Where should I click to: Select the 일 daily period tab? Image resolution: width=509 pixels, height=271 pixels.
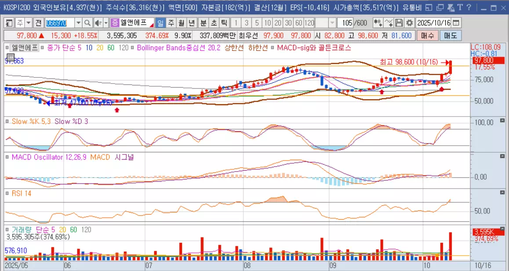click(x=160, y=23)
